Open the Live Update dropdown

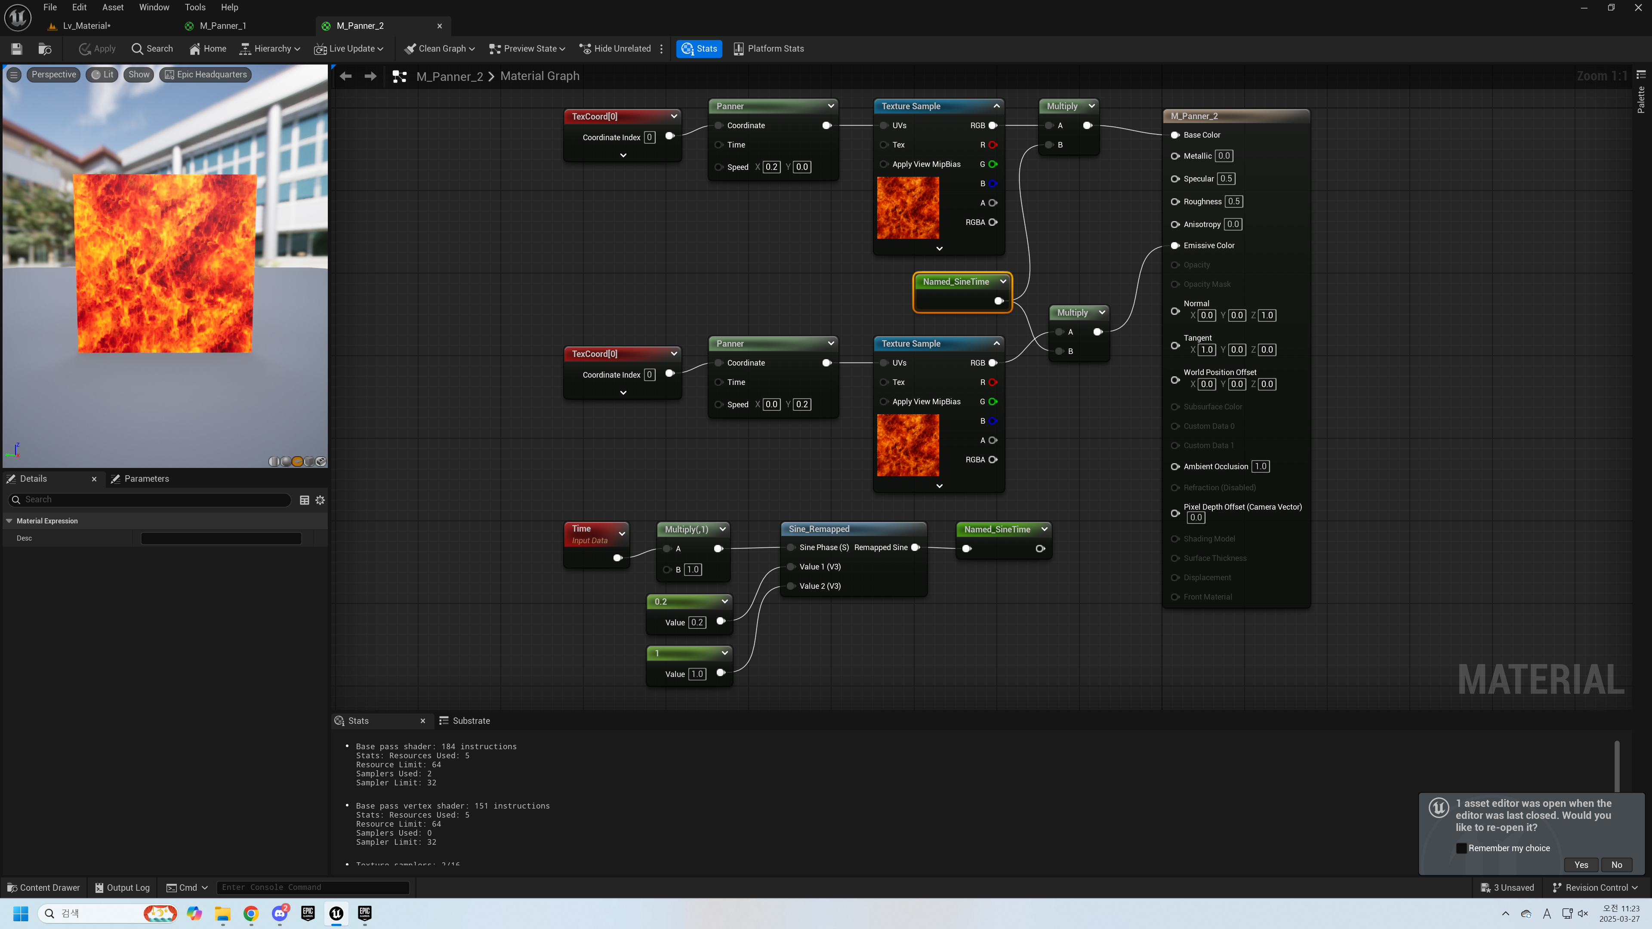[348, 49]
